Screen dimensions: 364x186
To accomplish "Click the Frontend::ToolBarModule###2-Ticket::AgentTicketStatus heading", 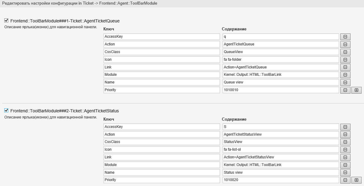I will click(x=64, y=111).
